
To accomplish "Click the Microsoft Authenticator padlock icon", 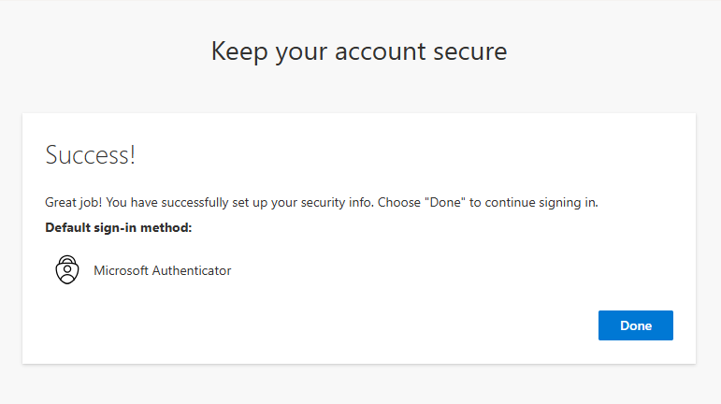I will [67, 270].
